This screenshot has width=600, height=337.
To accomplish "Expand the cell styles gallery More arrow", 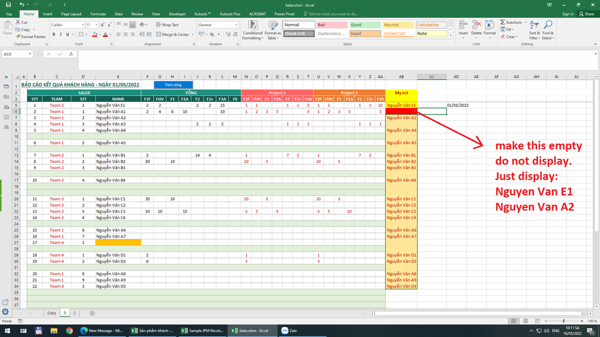I will tap(451, 35).
